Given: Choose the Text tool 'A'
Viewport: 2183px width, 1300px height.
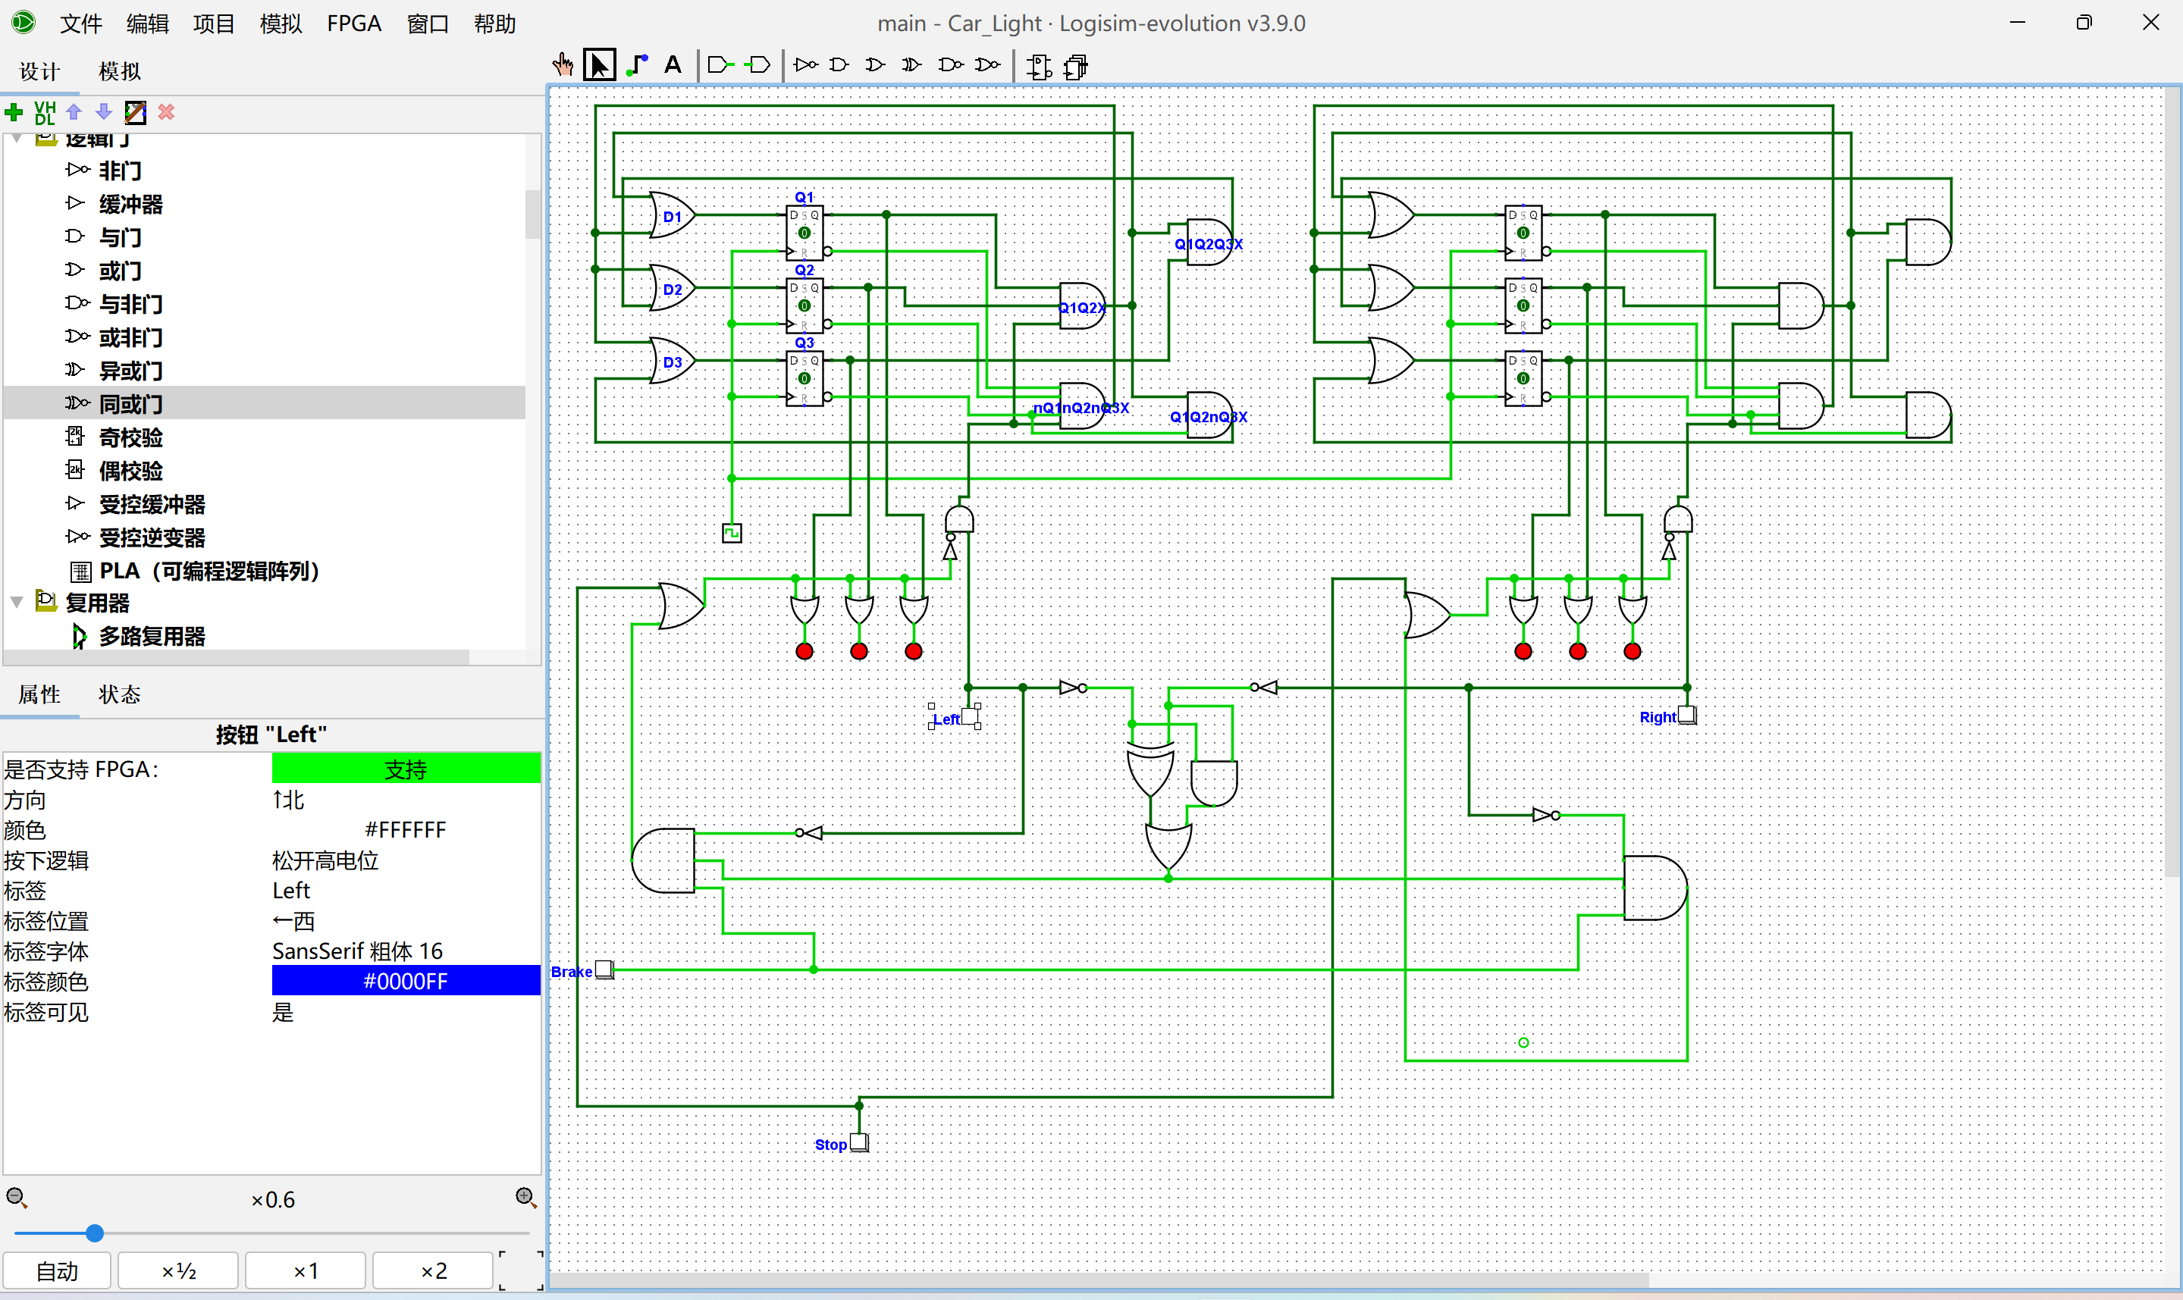Looking at the screenshot, I should tap(672, 65).
